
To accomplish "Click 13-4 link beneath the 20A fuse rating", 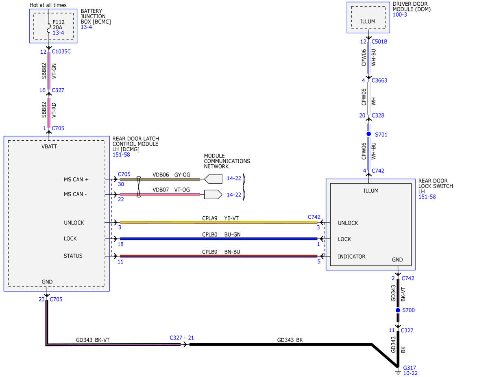I will tap(59, 33).
